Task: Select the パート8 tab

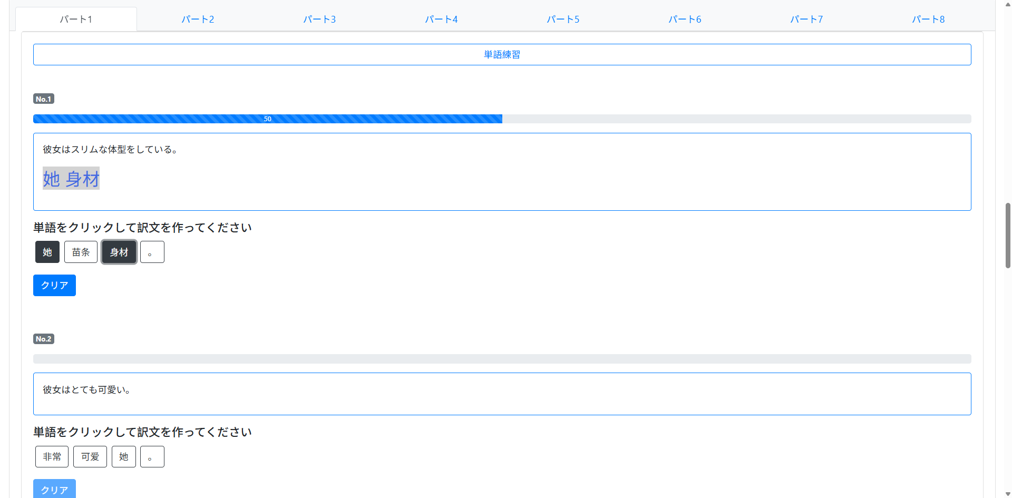Action: [928, 19]
